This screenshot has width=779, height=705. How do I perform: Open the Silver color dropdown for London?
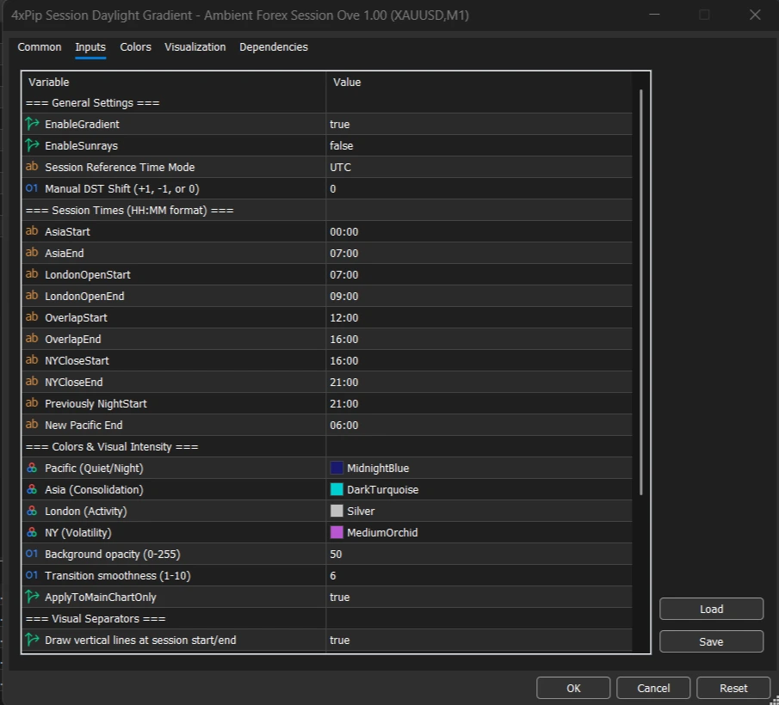(x=362, y=511)
